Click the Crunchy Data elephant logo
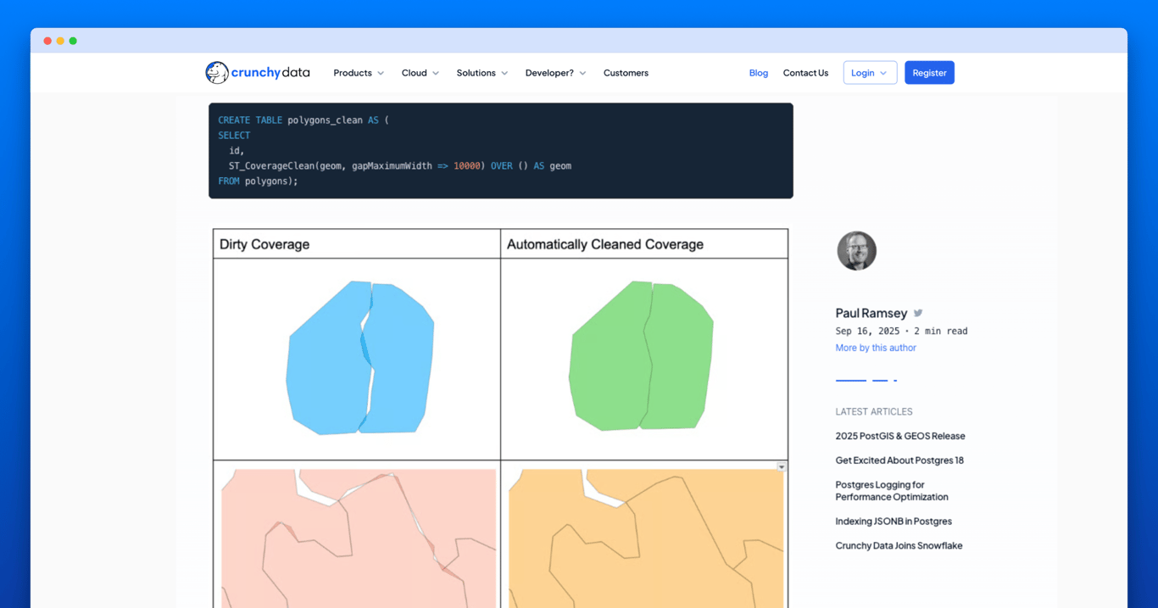 point(217,72)
